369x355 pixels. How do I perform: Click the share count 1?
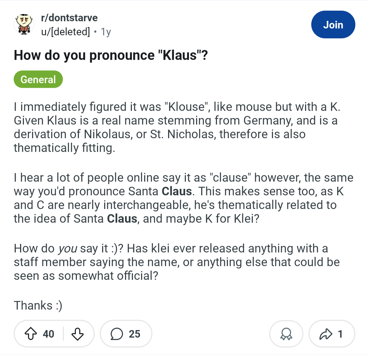(340, 334)
